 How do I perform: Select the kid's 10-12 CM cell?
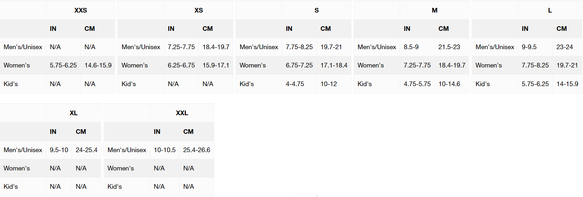[329, 84]
